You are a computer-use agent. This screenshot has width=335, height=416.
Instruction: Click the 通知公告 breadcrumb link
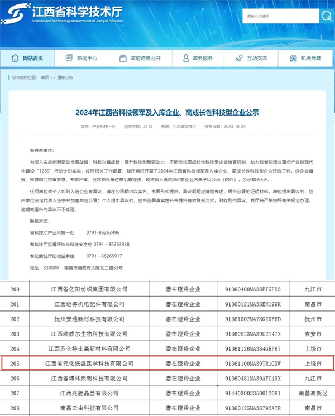65,78
